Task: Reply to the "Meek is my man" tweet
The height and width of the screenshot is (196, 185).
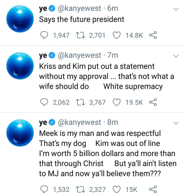Action: click(x=44, y=190)
